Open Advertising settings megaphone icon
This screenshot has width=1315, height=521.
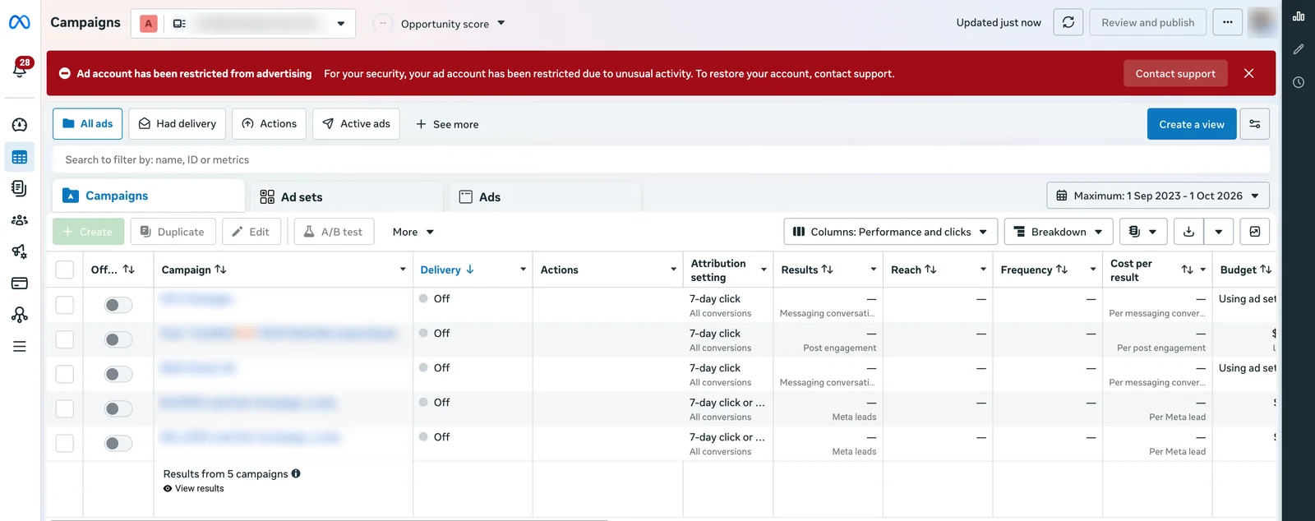(x=20, y=251)
